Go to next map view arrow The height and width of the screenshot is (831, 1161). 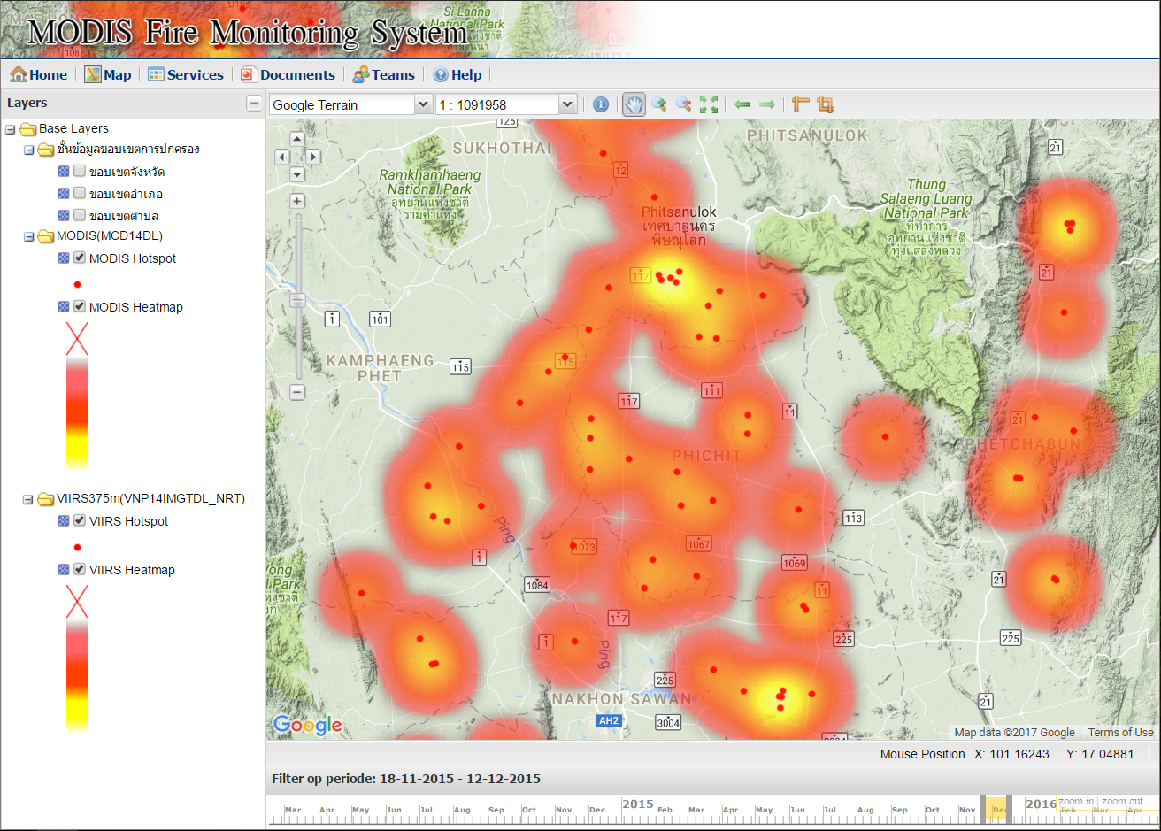pos(767,104)
